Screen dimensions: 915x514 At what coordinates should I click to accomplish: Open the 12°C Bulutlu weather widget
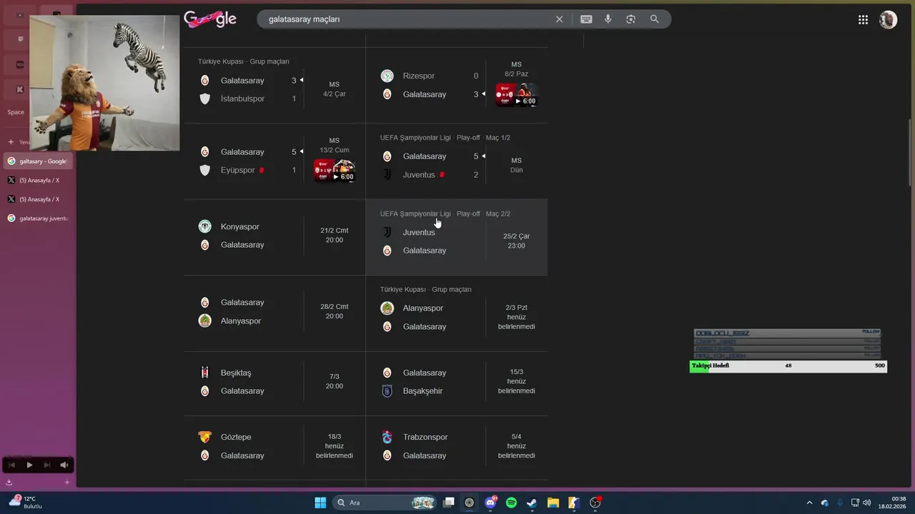[26, 503]
